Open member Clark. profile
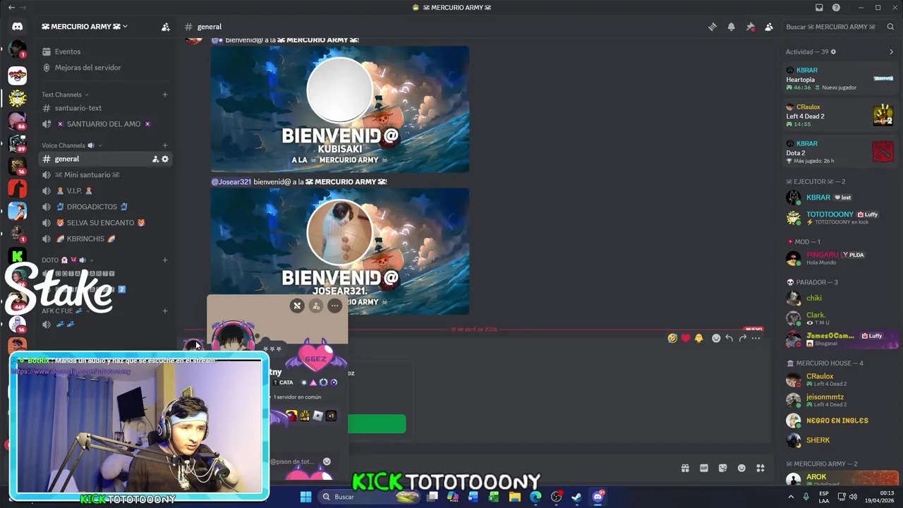 [x=840, y=318]
